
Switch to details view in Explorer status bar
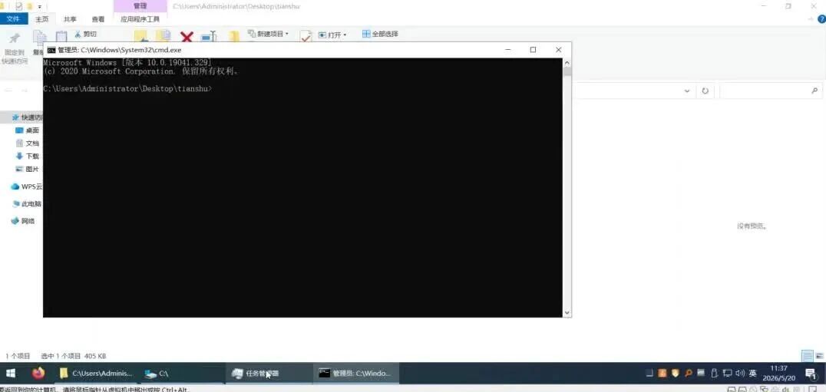[807, 356]
